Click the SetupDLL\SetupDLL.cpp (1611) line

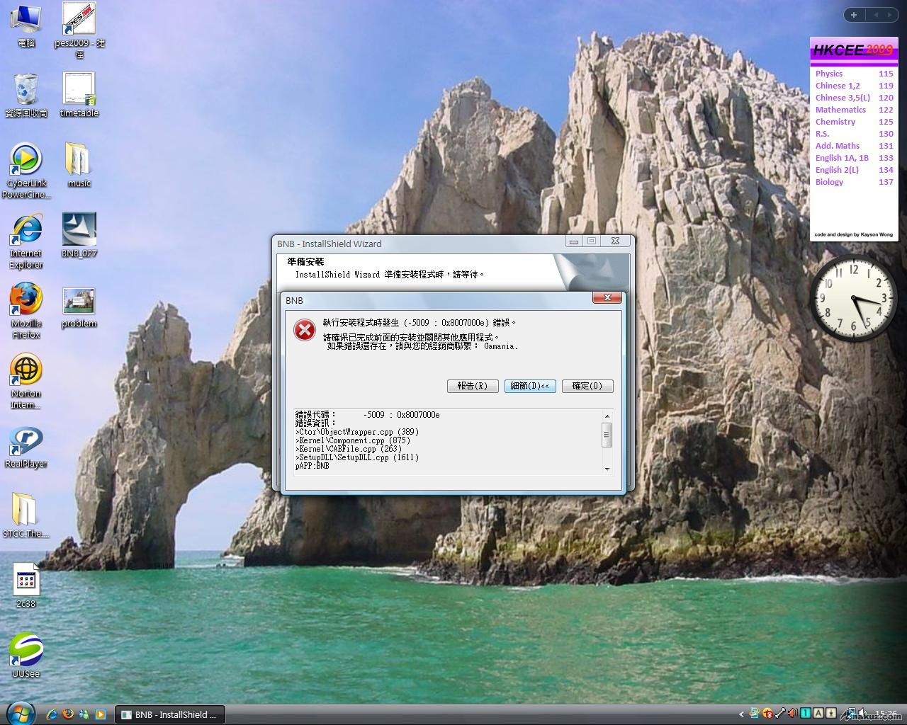[356, 457]
